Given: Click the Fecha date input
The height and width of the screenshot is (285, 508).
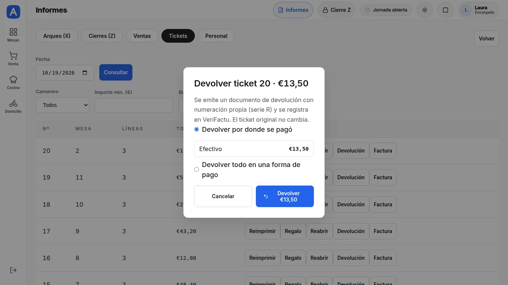Looking at the screenshot, I should (65, 73).
